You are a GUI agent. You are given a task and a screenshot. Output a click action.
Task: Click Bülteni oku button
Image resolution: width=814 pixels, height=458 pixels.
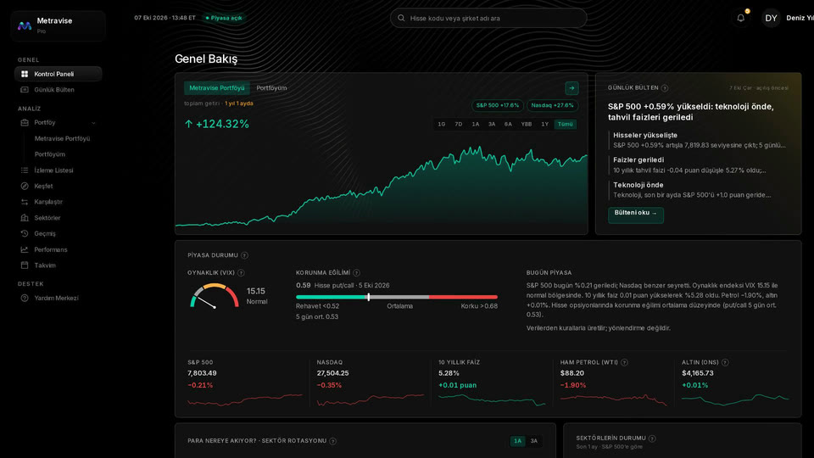tap(635, 214)
